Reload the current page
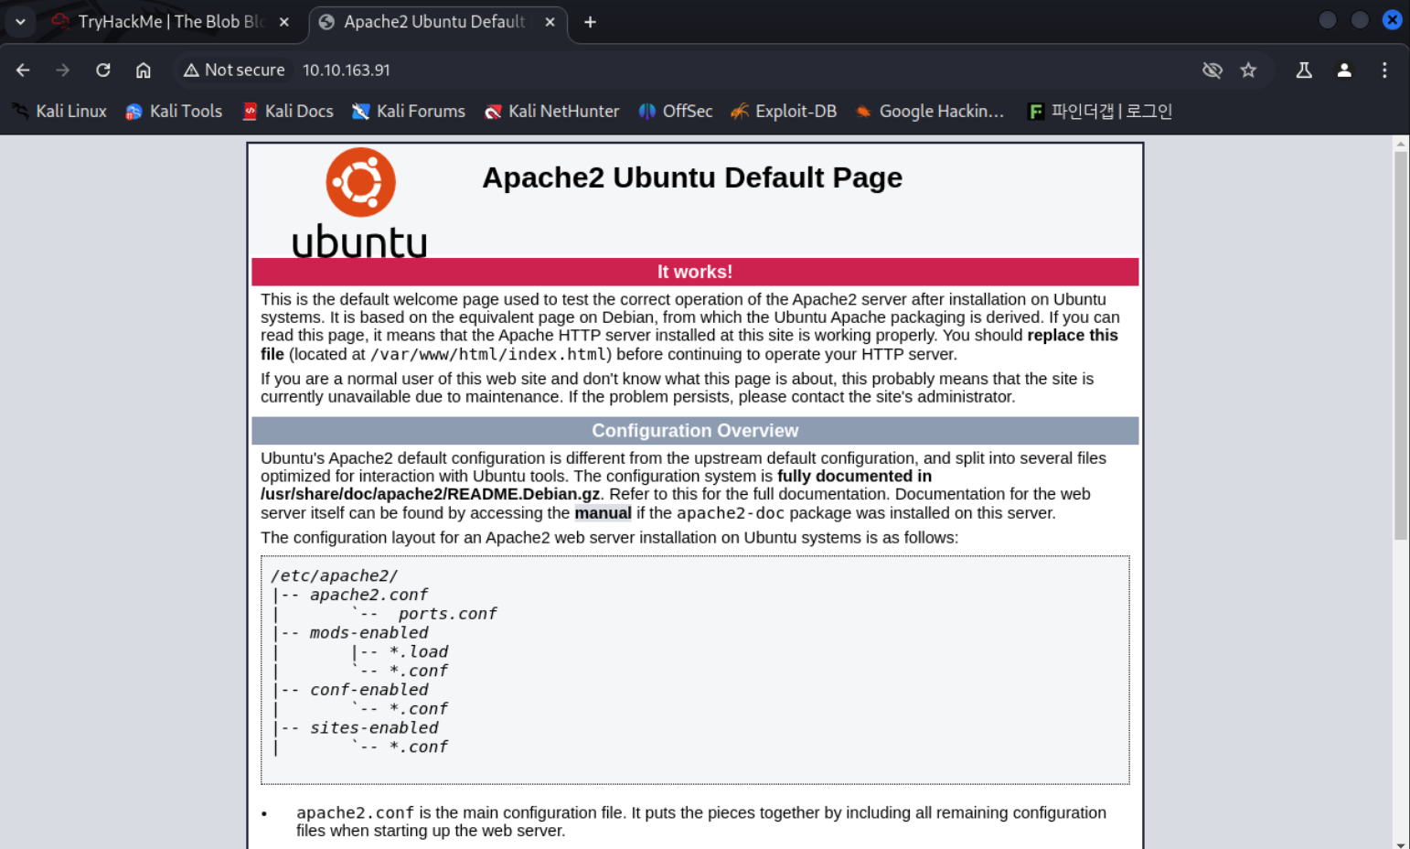Image resolution: width=1410 pixels, height=849 pixels. coord(103,70)
